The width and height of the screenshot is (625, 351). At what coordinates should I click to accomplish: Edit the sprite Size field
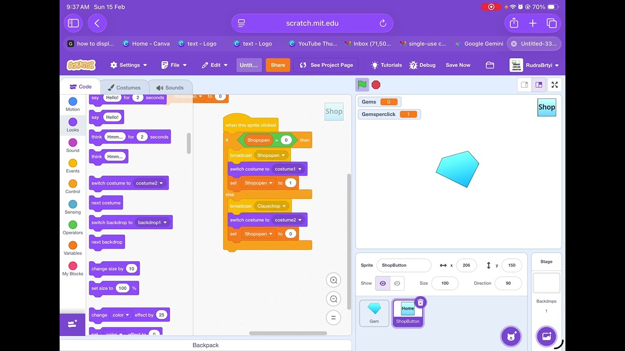pos(445,283)
